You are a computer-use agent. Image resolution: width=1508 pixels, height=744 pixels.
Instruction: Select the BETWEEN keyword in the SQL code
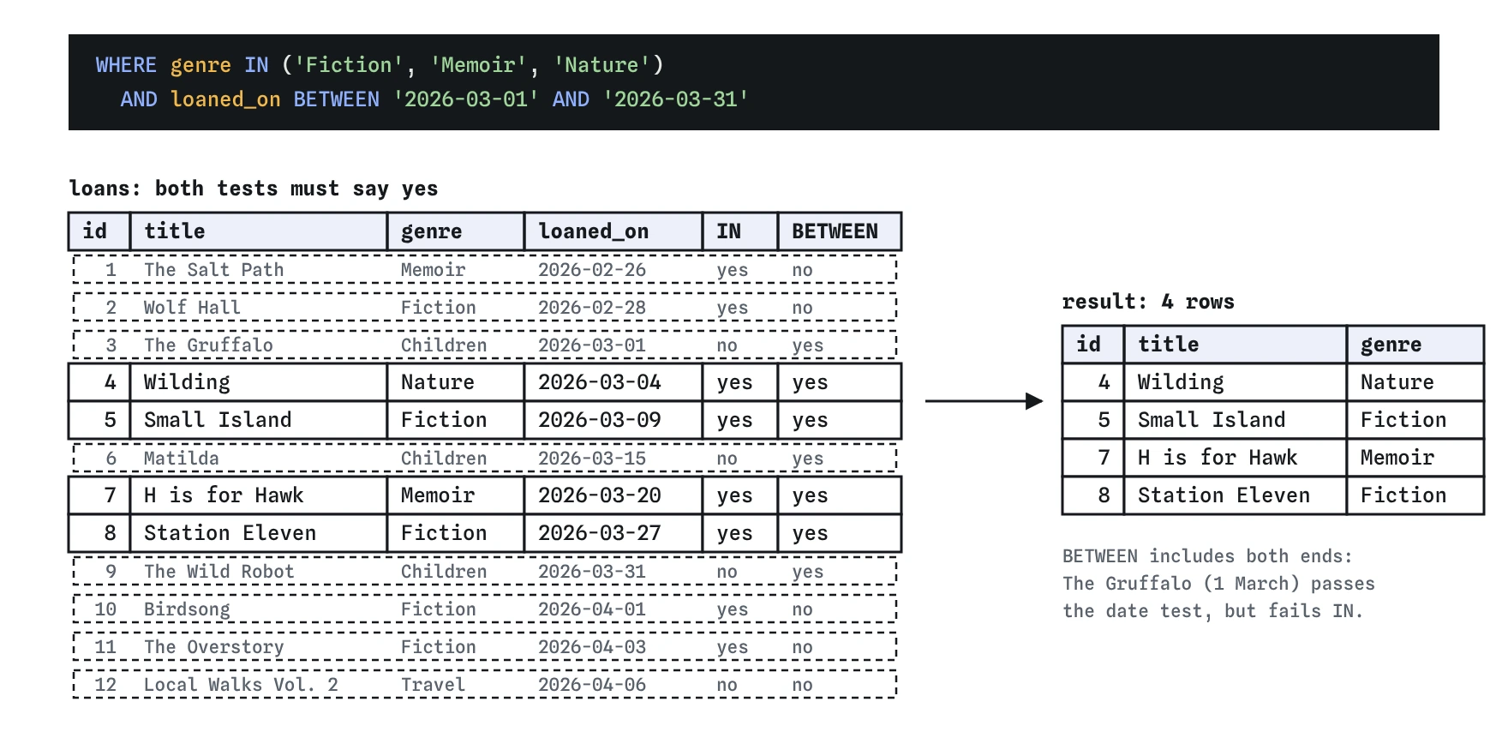tap(337, 99)
